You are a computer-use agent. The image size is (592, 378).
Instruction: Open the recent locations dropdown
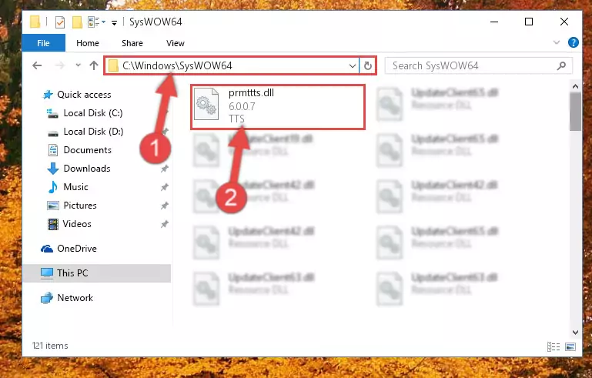click(x=79, y=65)
